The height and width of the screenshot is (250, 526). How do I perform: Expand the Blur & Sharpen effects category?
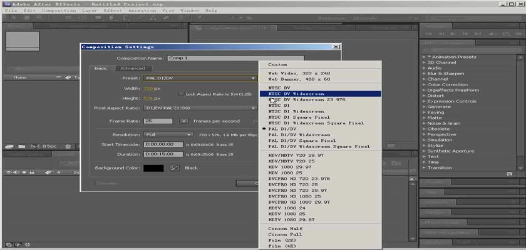click(425, 74)
